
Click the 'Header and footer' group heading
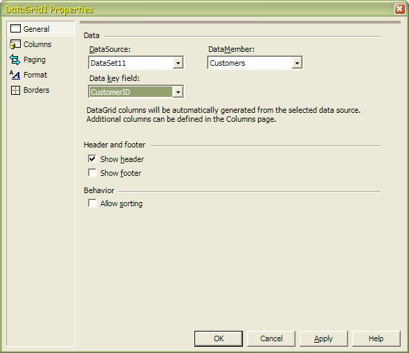114,145
